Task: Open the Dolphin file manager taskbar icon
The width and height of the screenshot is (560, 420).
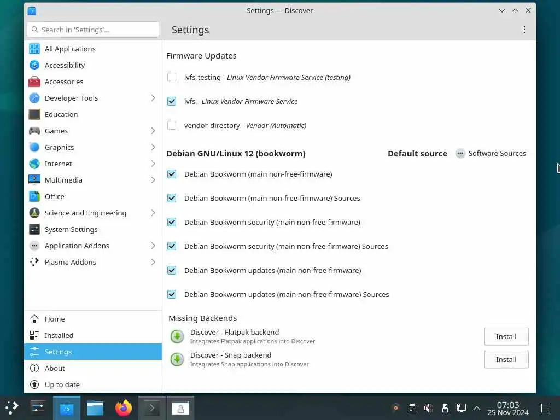Action: [95, 407]
